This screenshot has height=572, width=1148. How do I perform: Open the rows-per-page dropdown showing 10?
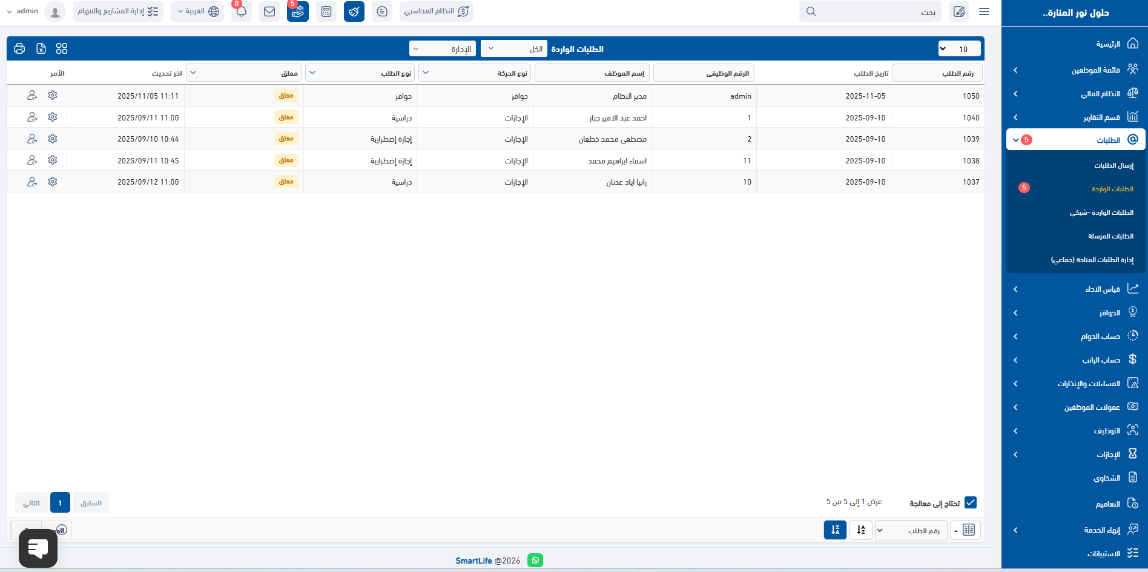959,49
